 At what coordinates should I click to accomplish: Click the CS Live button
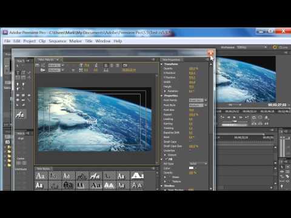(280, 47)
